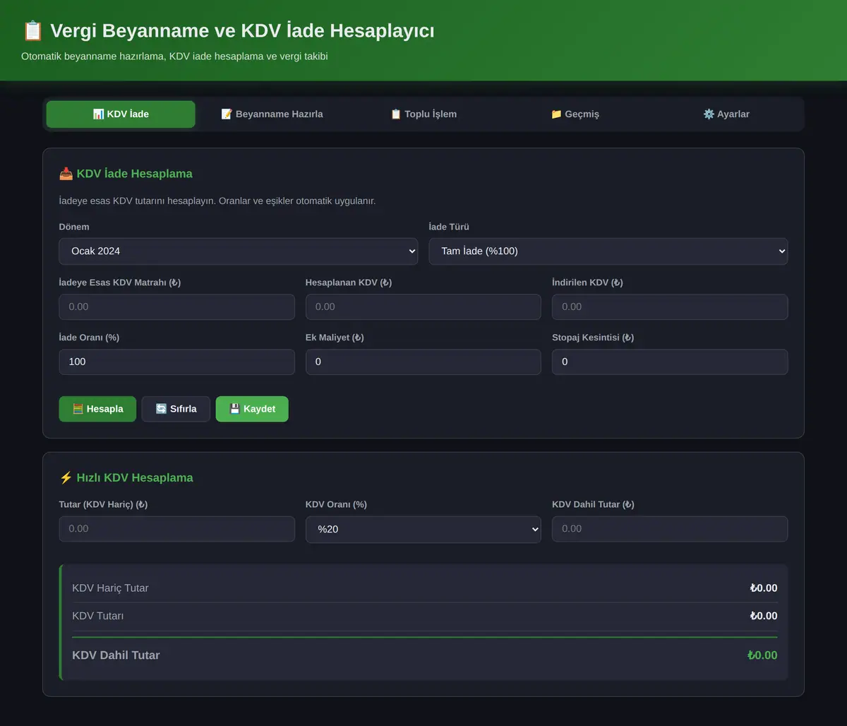Focus the KDV Dahil Tutar input field
Image resolution: width=847 pixels, height=726 pixels.
pos(670,529)
